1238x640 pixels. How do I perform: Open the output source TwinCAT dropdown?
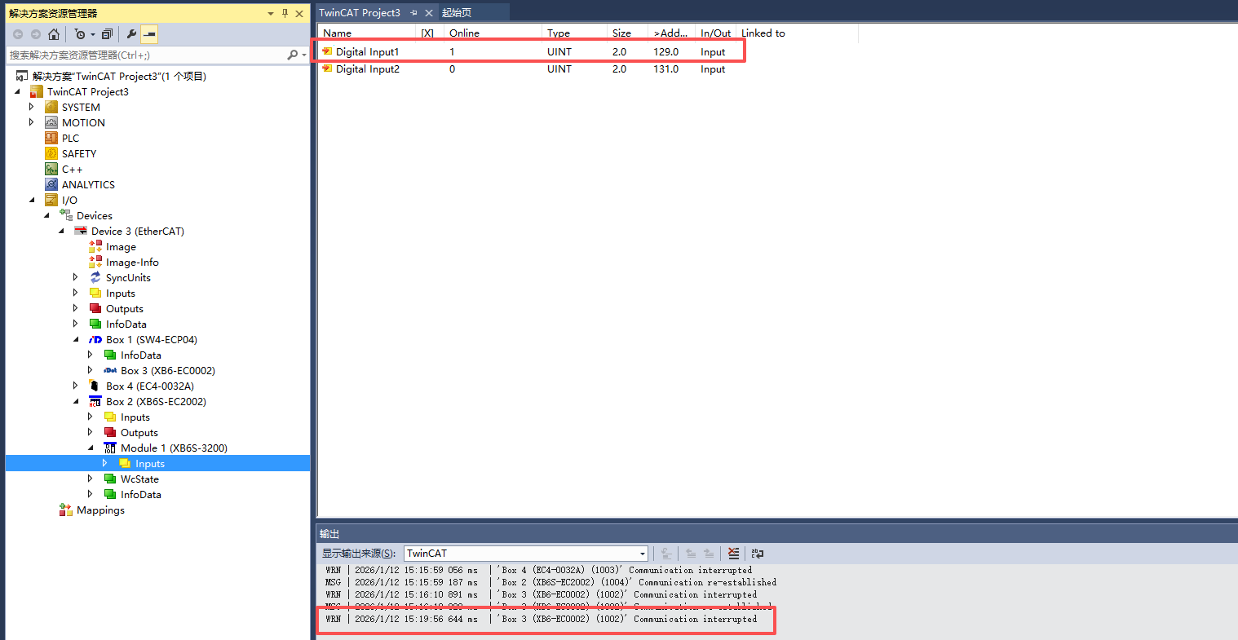click(x=642, y=554)
